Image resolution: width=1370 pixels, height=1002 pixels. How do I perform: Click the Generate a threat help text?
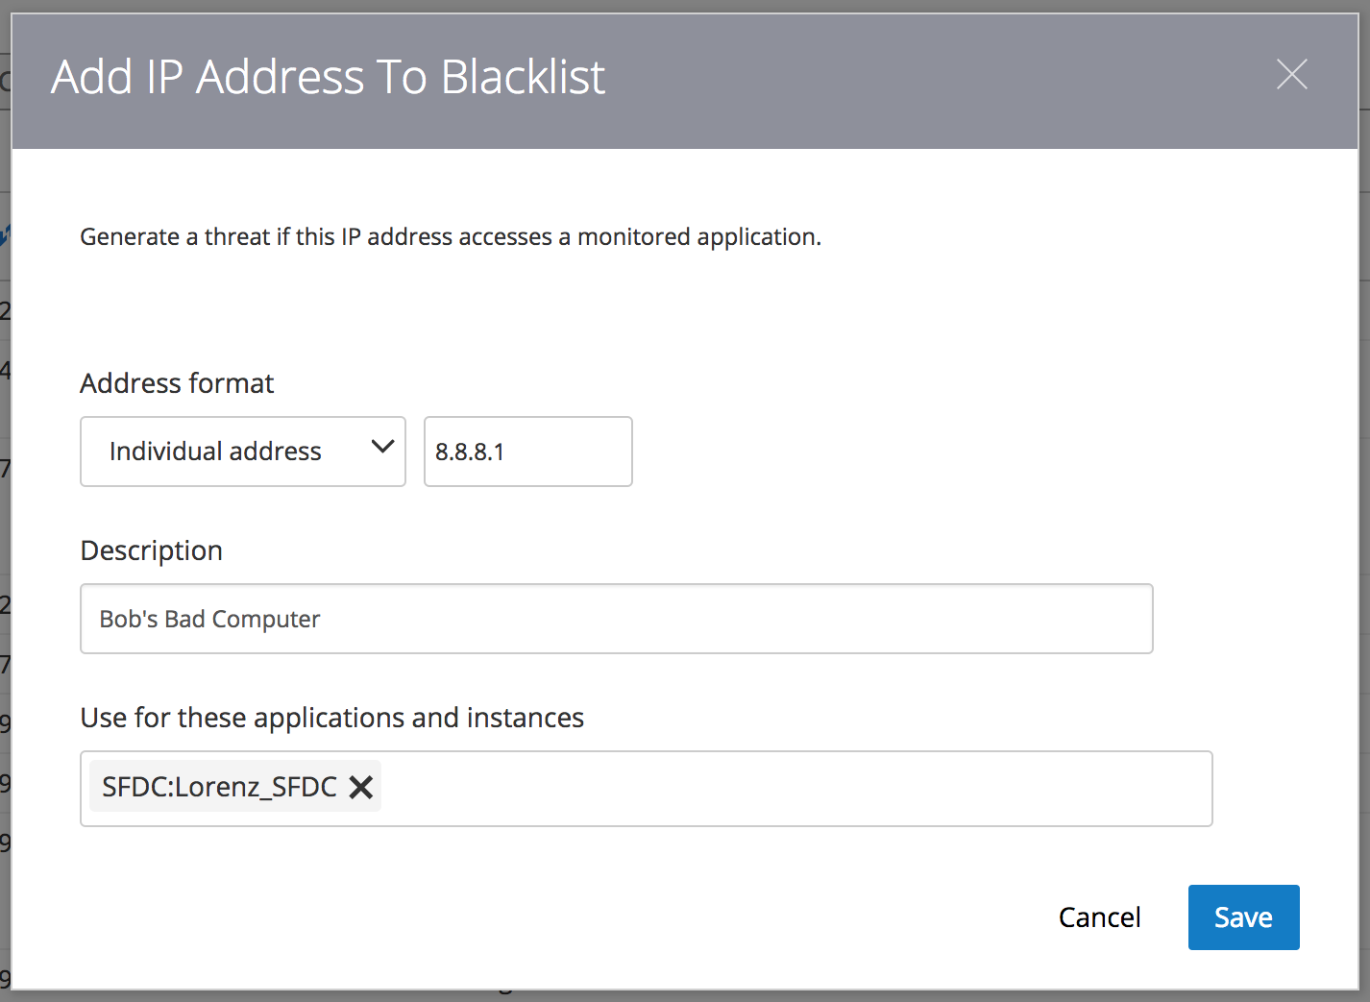(x=451, y=236)
